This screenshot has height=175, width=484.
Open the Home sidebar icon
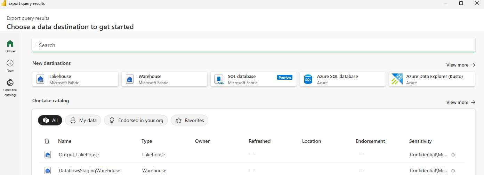coord(10,44)
